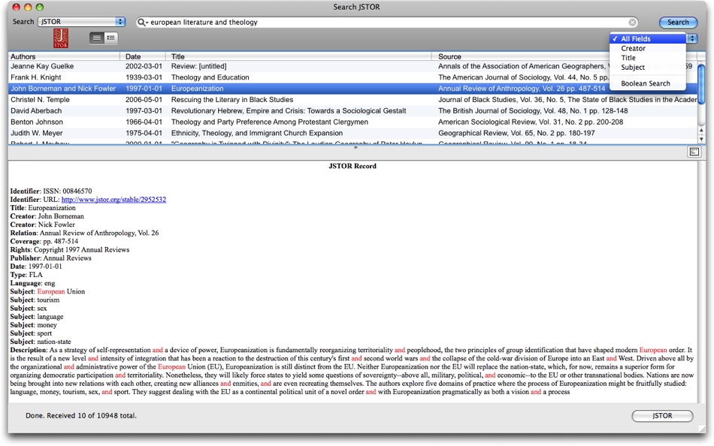Switch to plain list view icon
This screenshot has width=714, height=446.
coord(96,38)
